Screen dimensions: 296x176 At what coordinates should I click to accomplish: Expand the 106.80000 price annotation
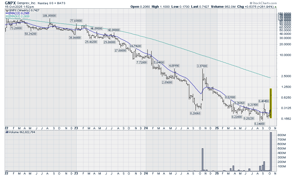point(49,15)
